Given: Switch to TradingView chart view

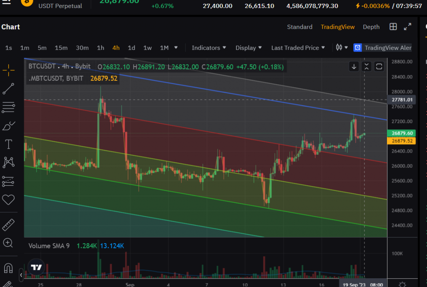Looking at the screenshot, I should point(338,27).
